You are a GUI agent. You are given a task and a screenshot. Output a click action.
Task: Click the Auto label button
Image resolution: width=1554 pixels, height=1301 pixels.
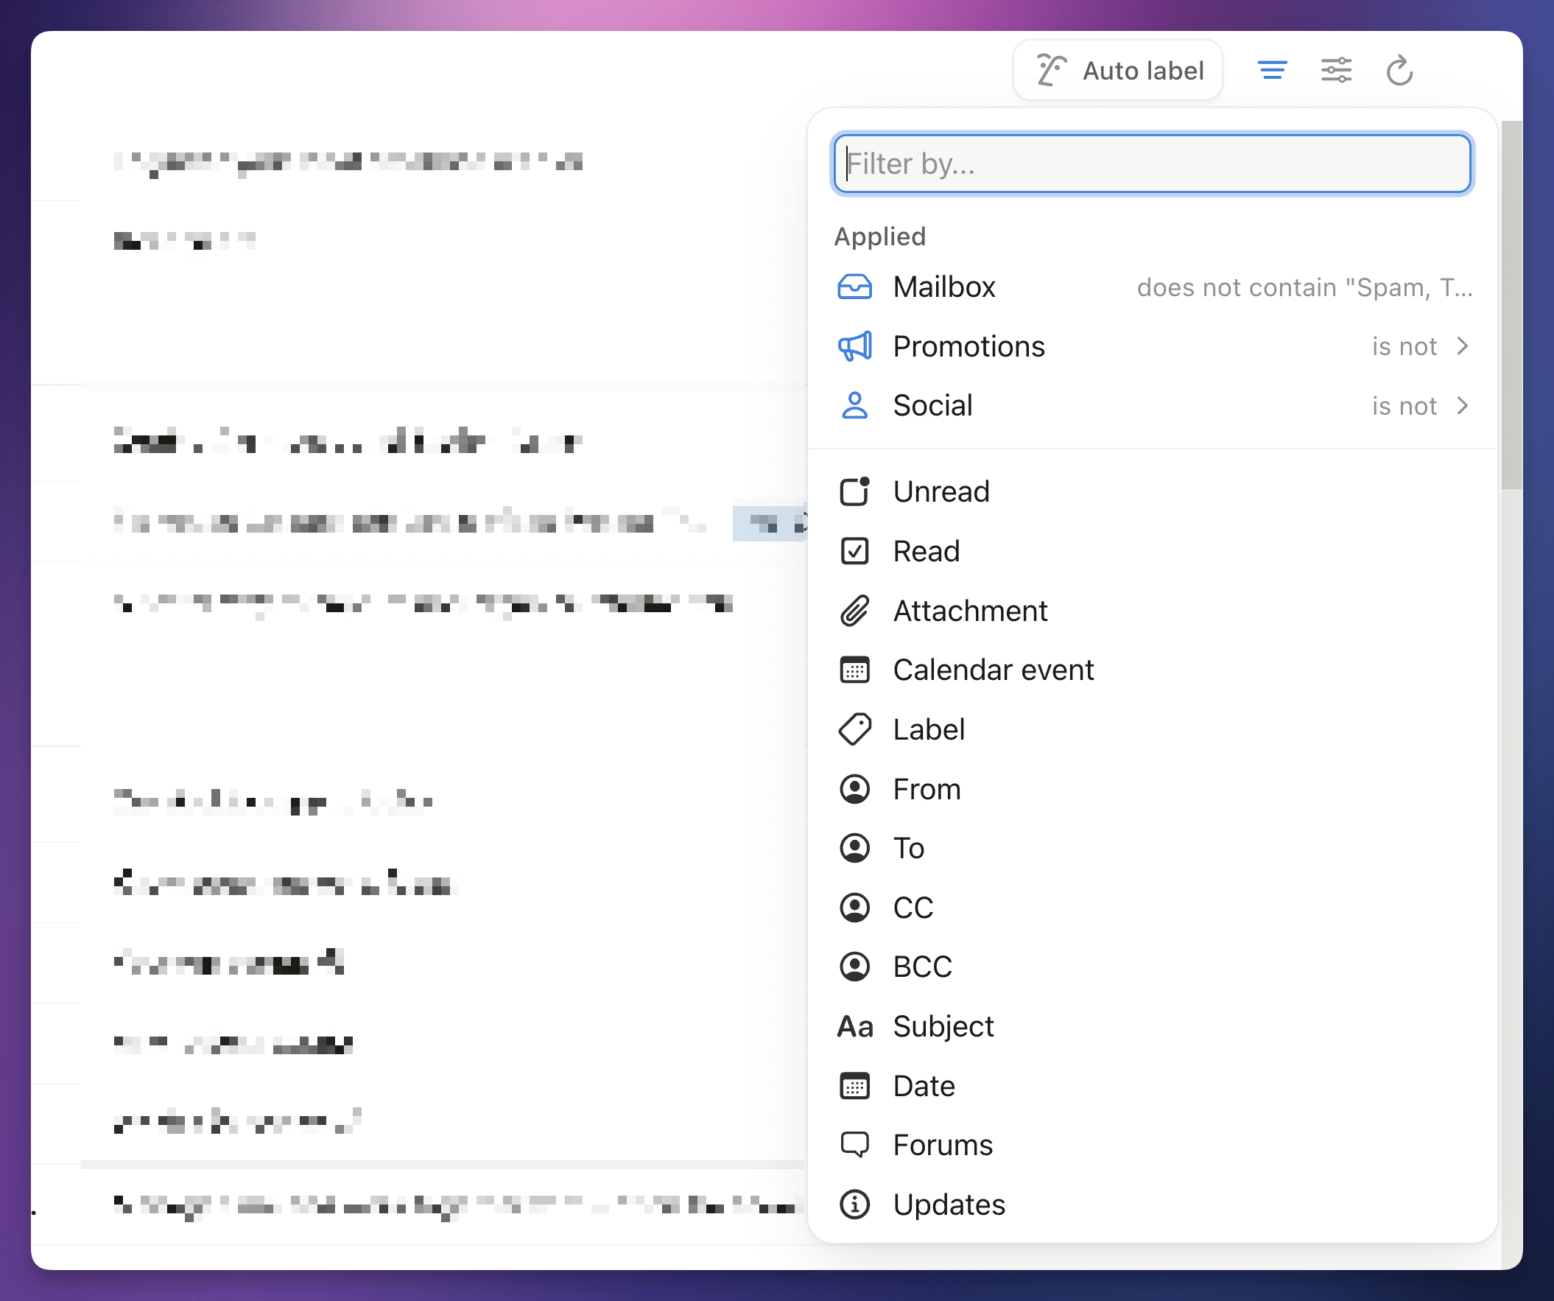coord(1117,71)
